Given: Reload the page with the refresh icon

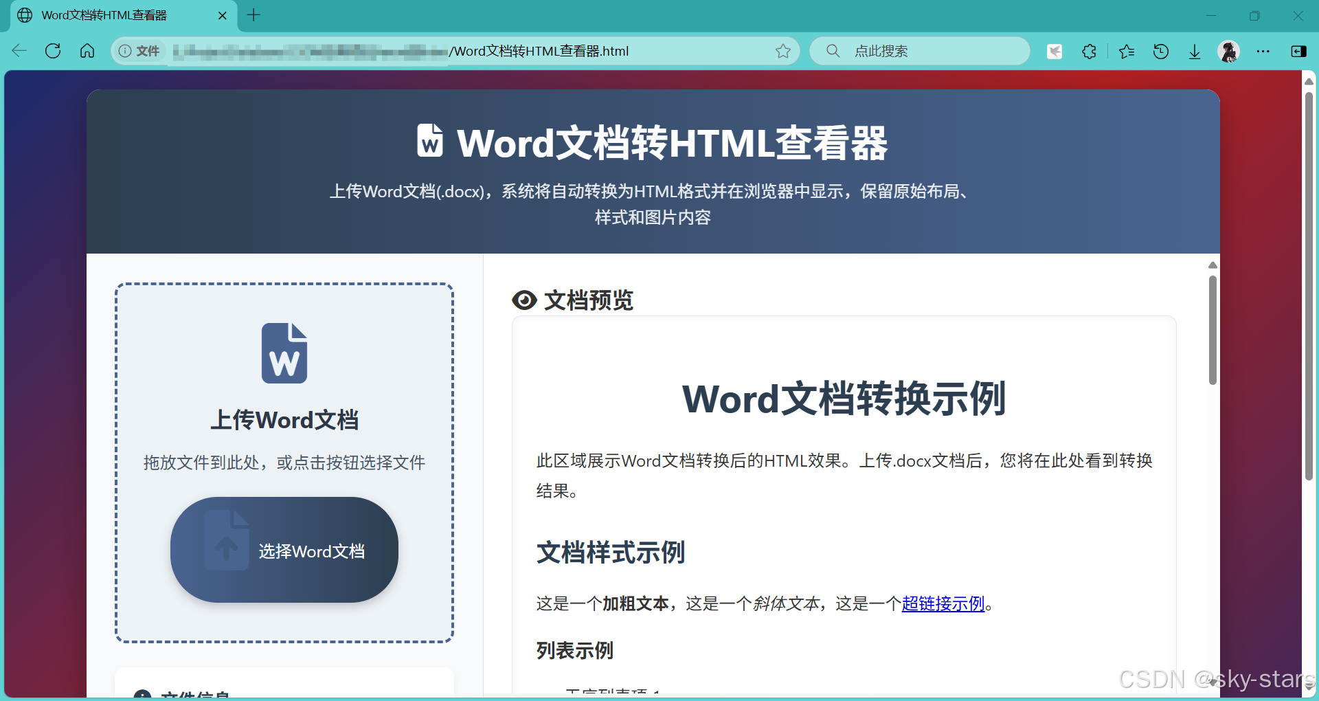Looking at the screenshot, I should (53, 51).
